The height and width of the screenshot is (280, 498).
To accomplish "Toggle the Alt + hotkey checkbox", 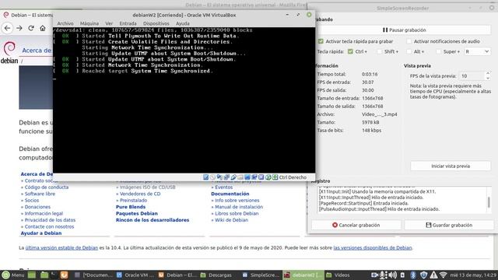I will coord(409,51).
